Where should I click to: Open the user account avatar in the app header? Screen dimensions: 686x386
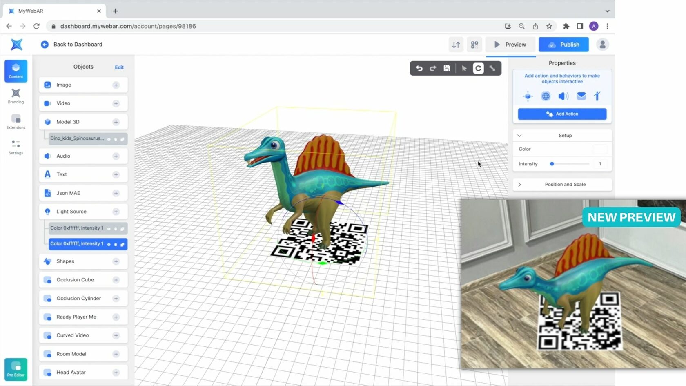click(602, 45)
